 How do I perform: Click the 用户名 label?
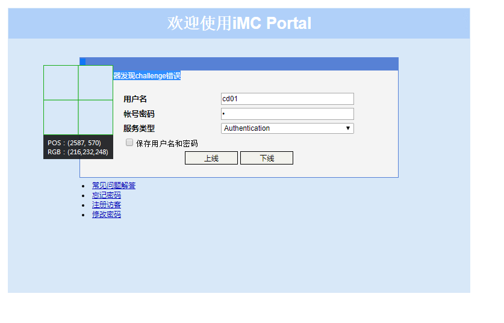tap(135, 99)
